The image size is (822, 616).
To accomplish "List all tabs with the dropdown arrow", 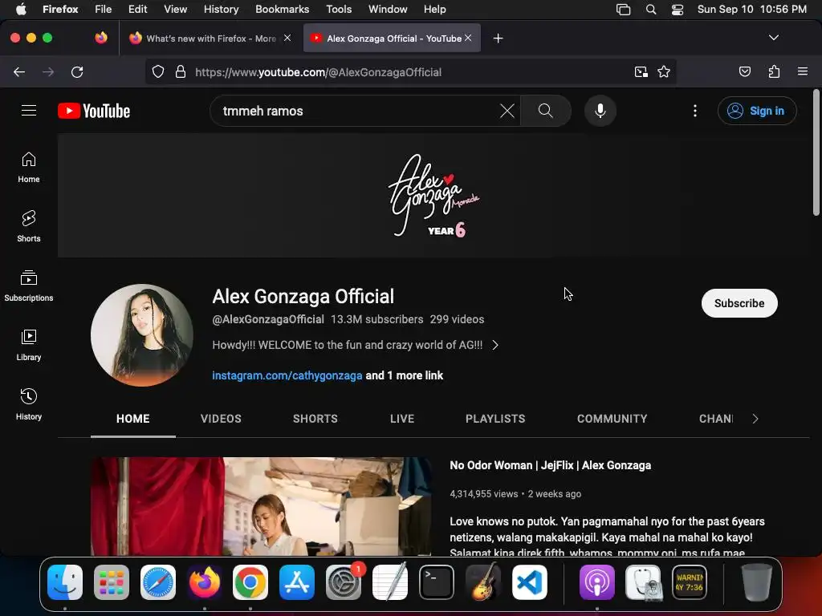I will pos(773,38).
